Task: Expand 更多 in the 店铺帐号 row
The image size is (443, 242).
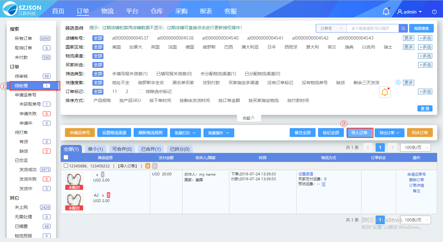Action: [409, 38]
